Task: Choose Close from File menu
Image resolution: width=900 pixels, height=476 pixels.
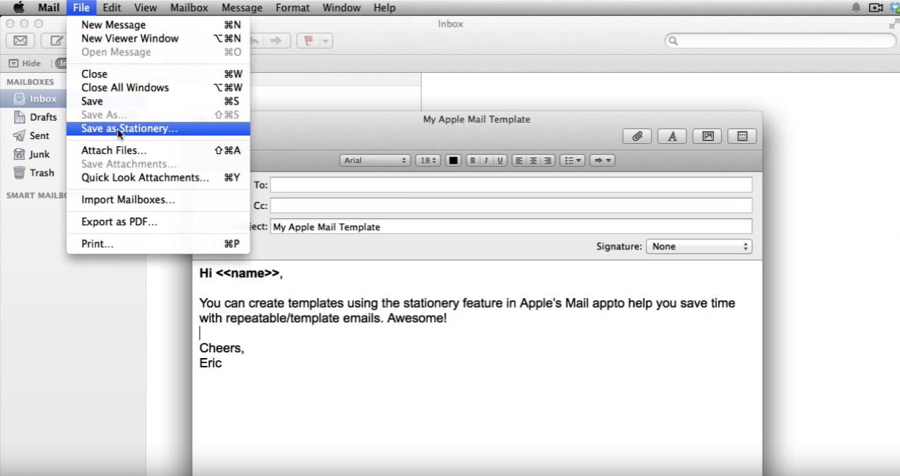Action: pos(158,73)
